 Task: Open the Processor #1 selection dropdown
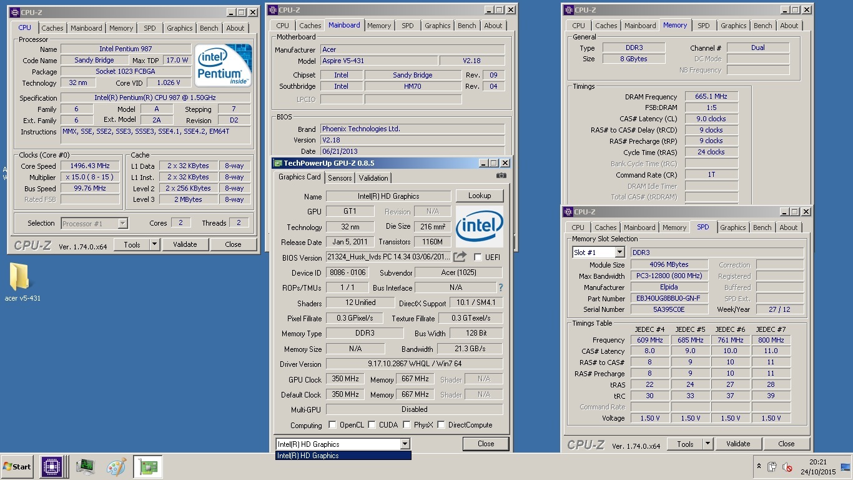122,223
